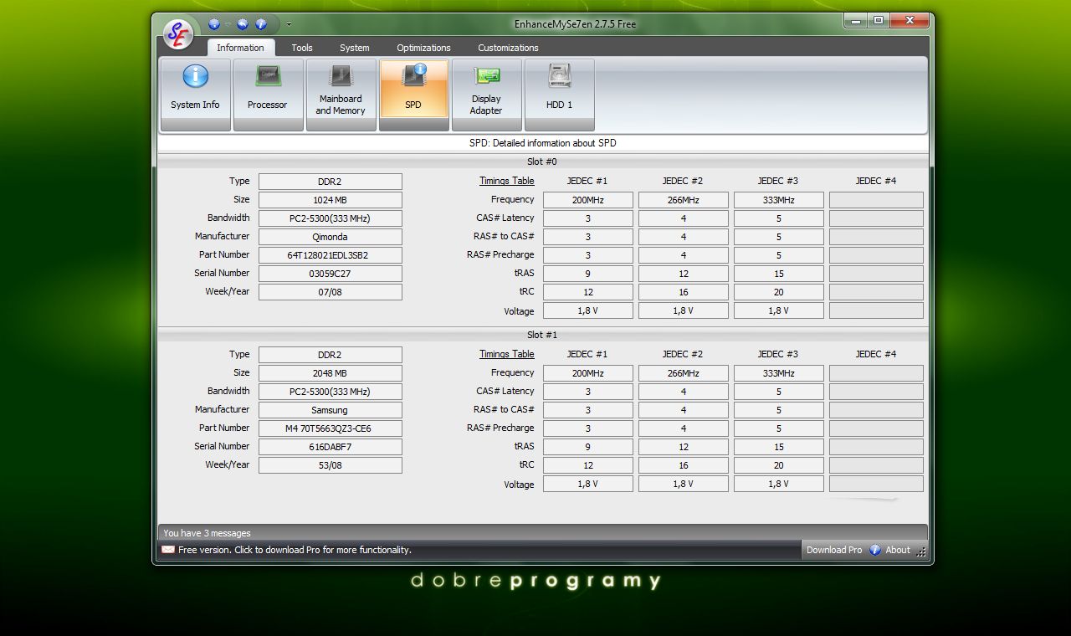Switch to the Tools tab

click(302, 48)
